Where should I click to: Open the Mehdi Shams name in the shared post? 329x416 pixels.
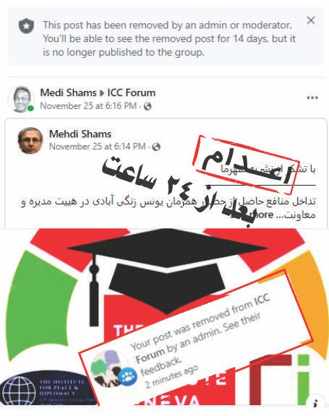click(80, 134)
